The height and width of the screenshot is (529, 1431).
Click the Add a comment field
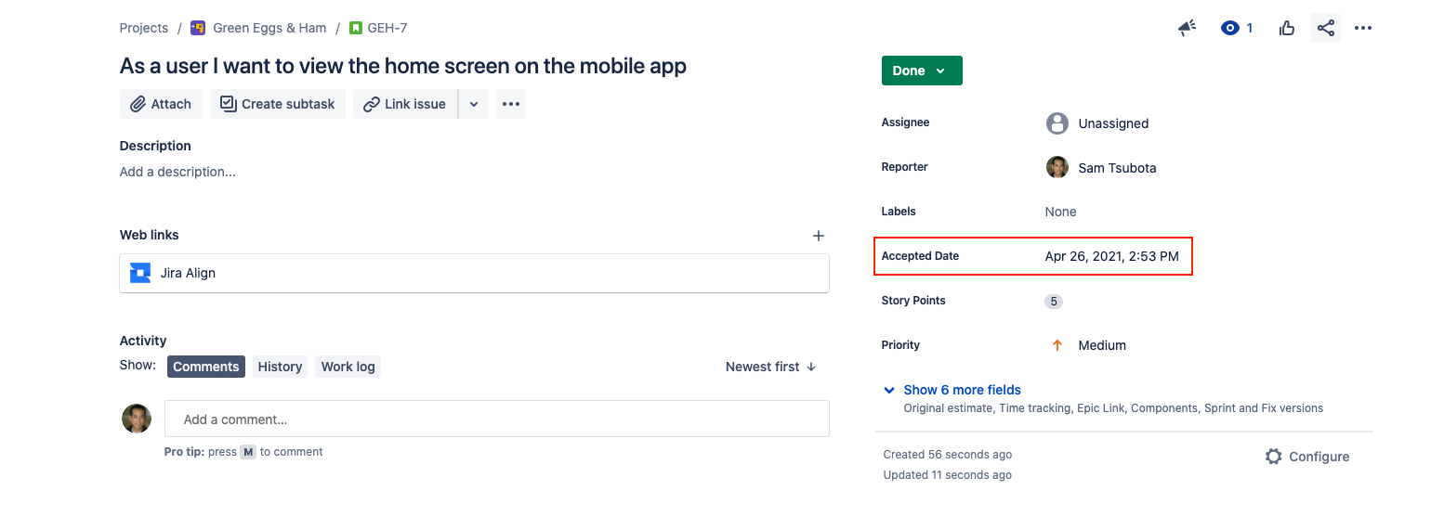497,419
